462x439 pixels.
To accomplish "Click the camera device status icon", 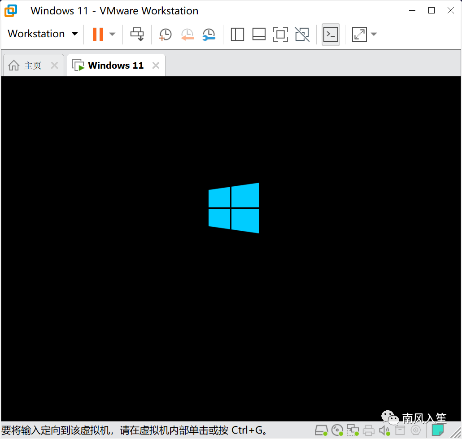I will coord(415,430).
